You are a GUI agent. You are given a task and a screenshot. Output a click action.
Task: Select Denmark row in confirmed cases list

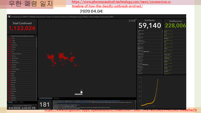pos(22,91)
